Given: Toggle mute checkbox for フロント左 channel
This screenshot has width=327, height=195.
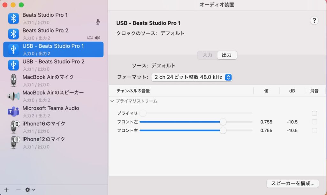Looking at the screenshot, I should 315,122.
